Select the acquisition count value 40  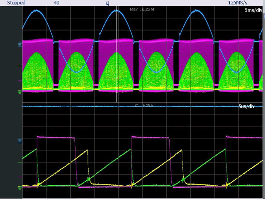[57, 3]
